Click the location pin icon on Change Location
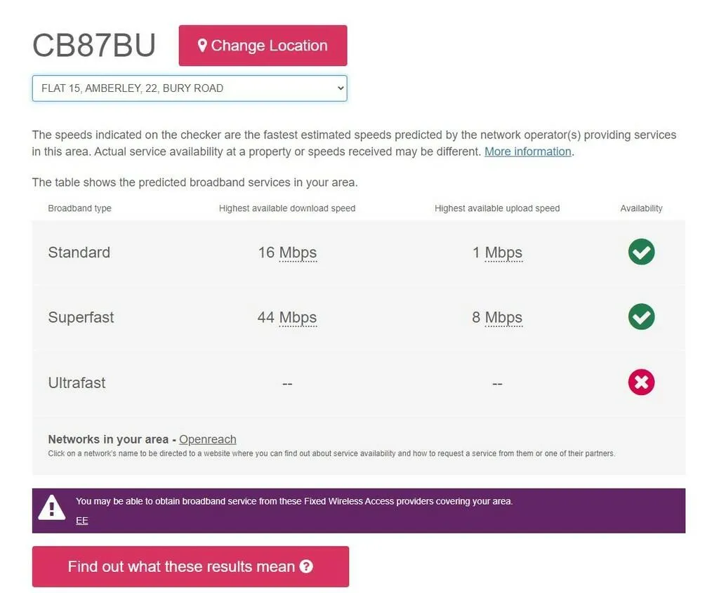The height and width of the screenshot is (593, 719). (202, 46)
